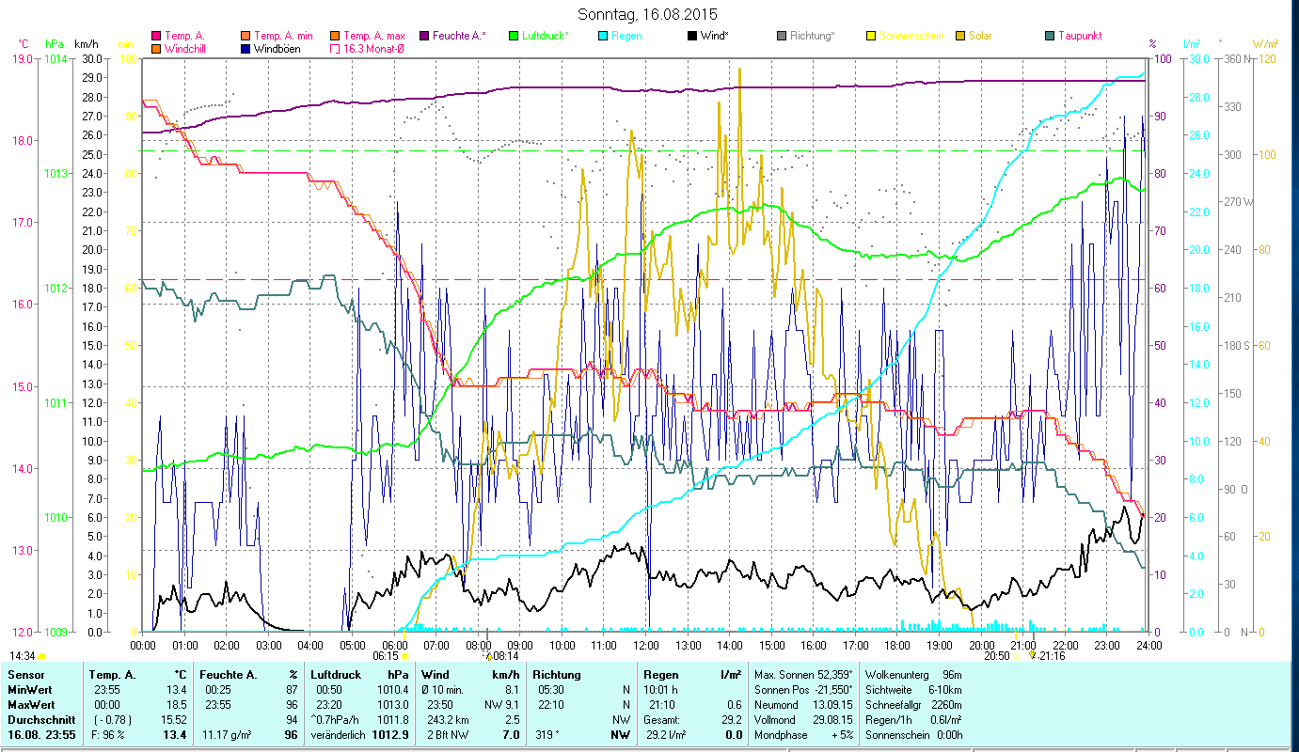
Task: Click the Taupunkt legend label
Action: pyautogui.click(x=1080, y=36)
